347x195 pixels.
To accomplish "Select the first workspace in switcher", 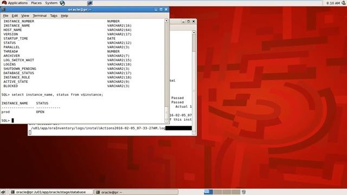I will coord(208,192).
